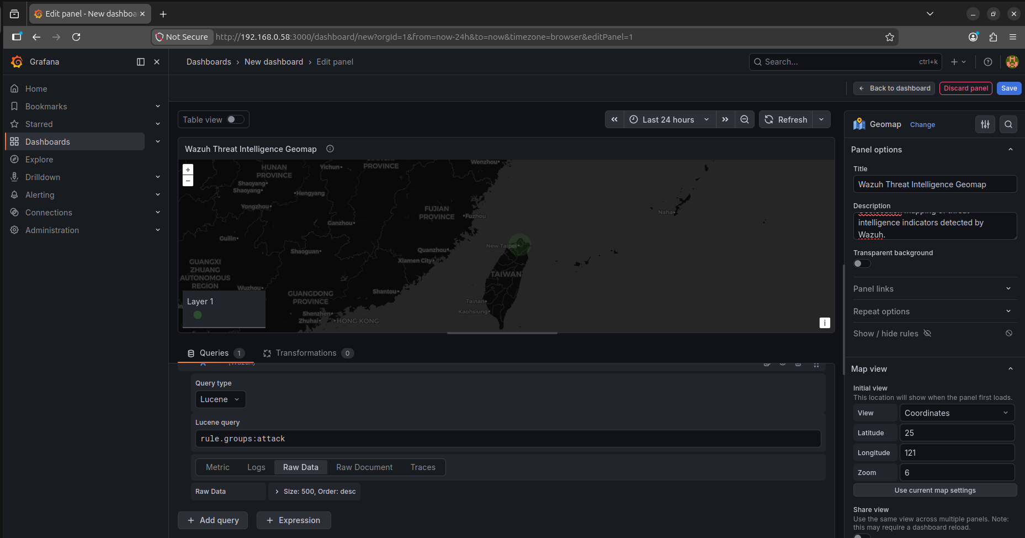Open the Last 24 hours time picker

(x=670, y=119)
